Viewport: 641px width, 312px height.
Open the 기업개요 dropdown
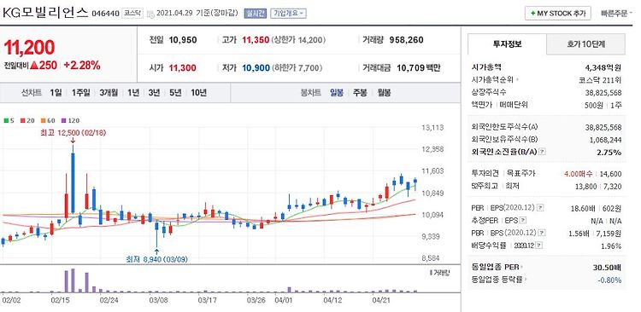289,14
